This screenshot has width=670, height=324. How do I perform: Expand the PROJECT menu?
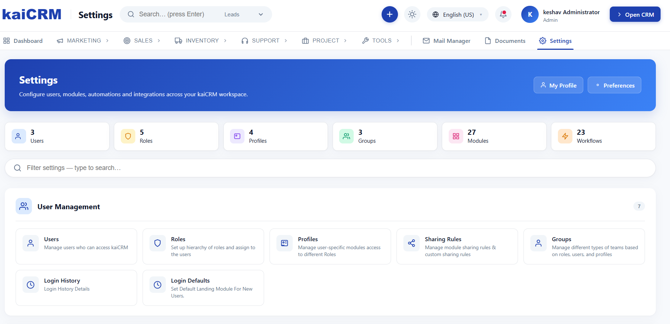click(x=324, y=41)
